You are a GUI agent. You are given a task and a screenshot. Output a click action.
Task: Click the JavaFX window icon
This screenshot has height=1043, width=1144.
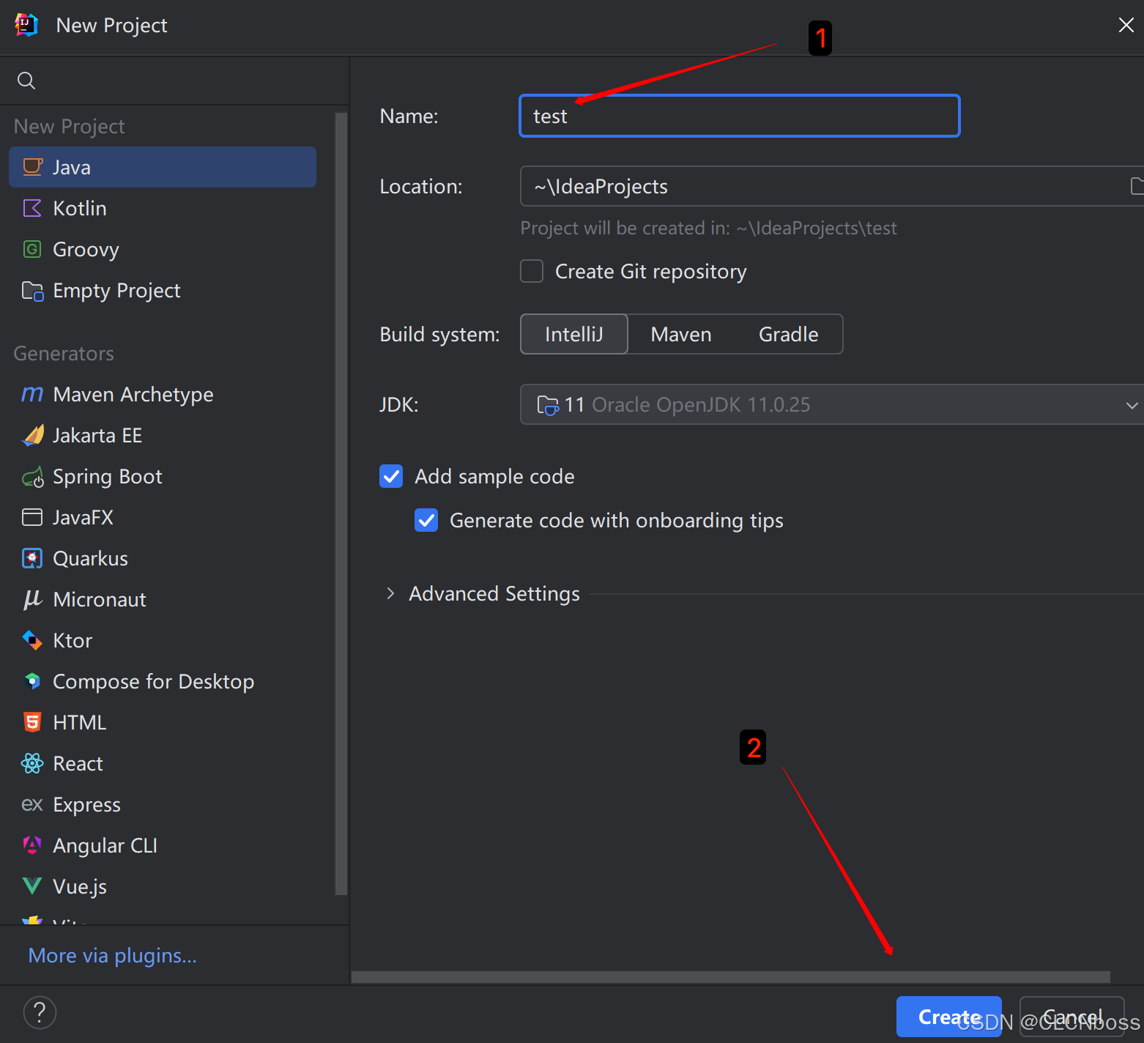32,517
